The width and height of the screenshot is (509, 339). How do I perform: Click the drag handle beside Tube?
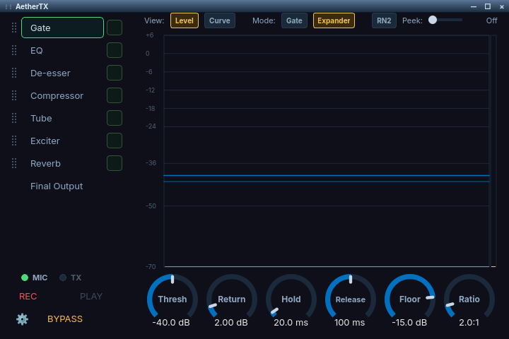(x=14, y=118)
